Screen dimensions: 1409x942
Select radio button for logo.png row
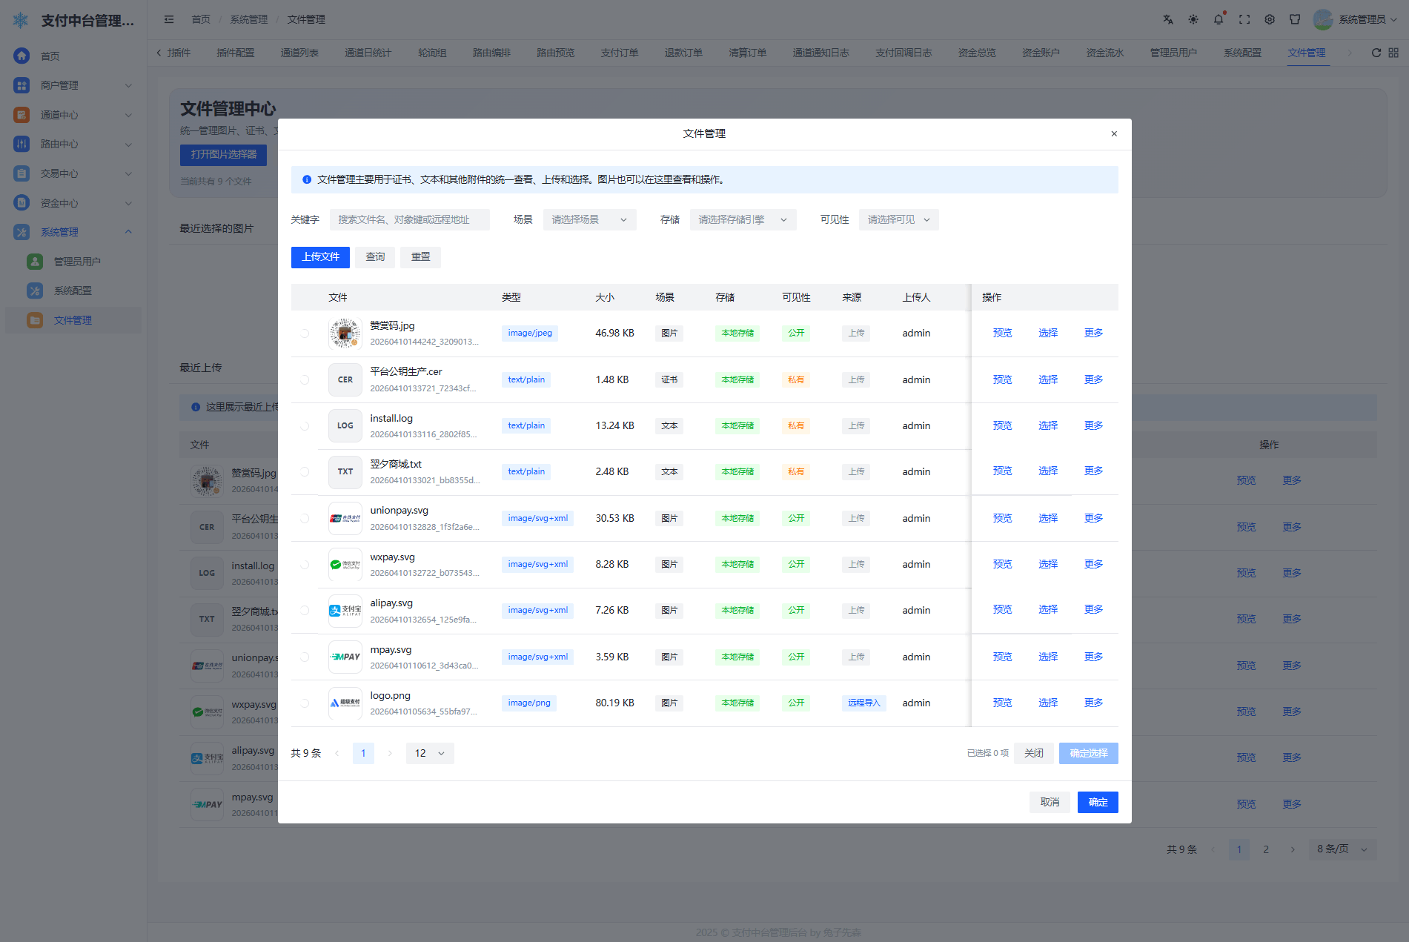pos(305,703)
